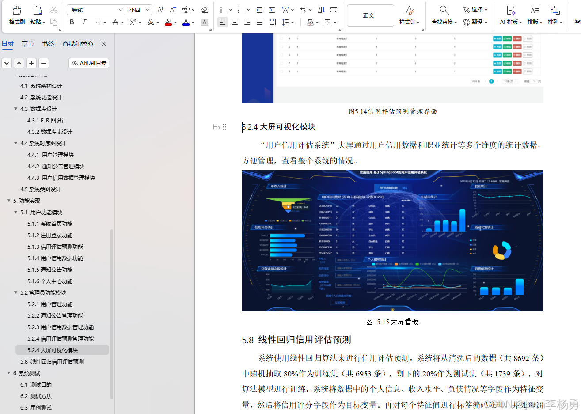
Task: Collapse the 5 功能实现 section
Action: point(9,201)
